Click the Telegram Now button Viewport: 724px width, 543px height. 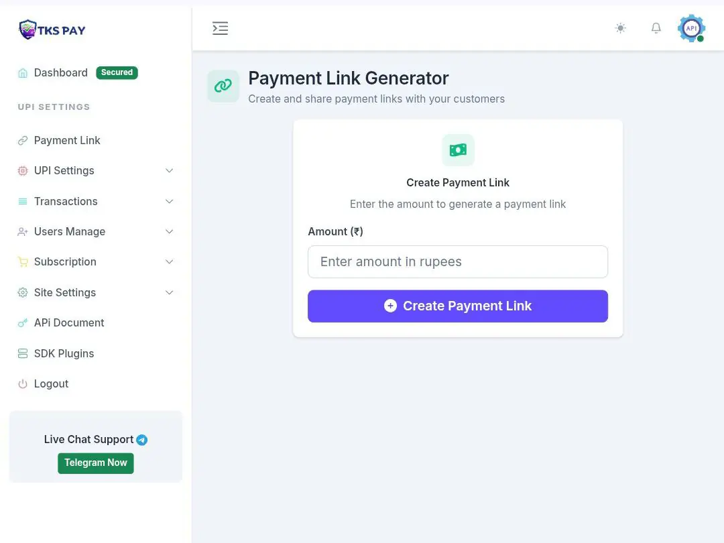(x=96, y=463)
